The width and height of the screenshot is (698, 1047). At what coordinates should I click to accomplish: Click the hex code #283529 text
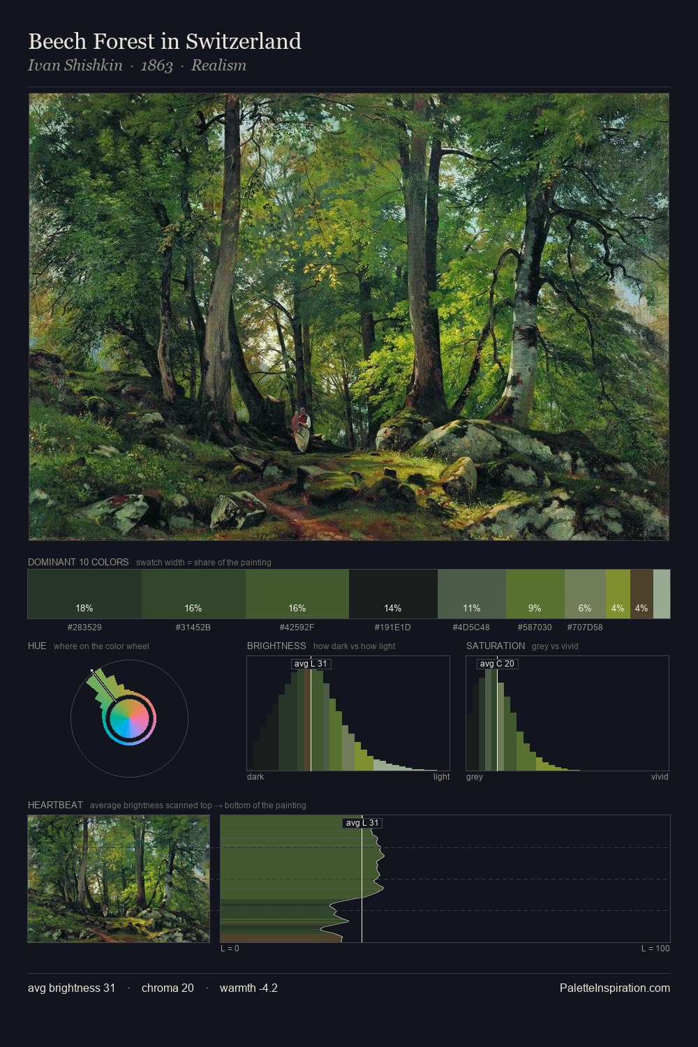click(84, 628)
